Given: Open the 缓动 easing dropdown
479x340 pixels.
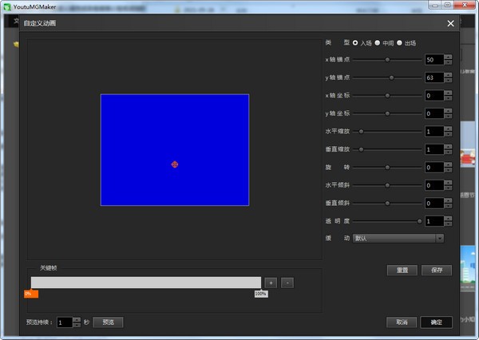Looking at the screenshot, I should coord(398,238).
